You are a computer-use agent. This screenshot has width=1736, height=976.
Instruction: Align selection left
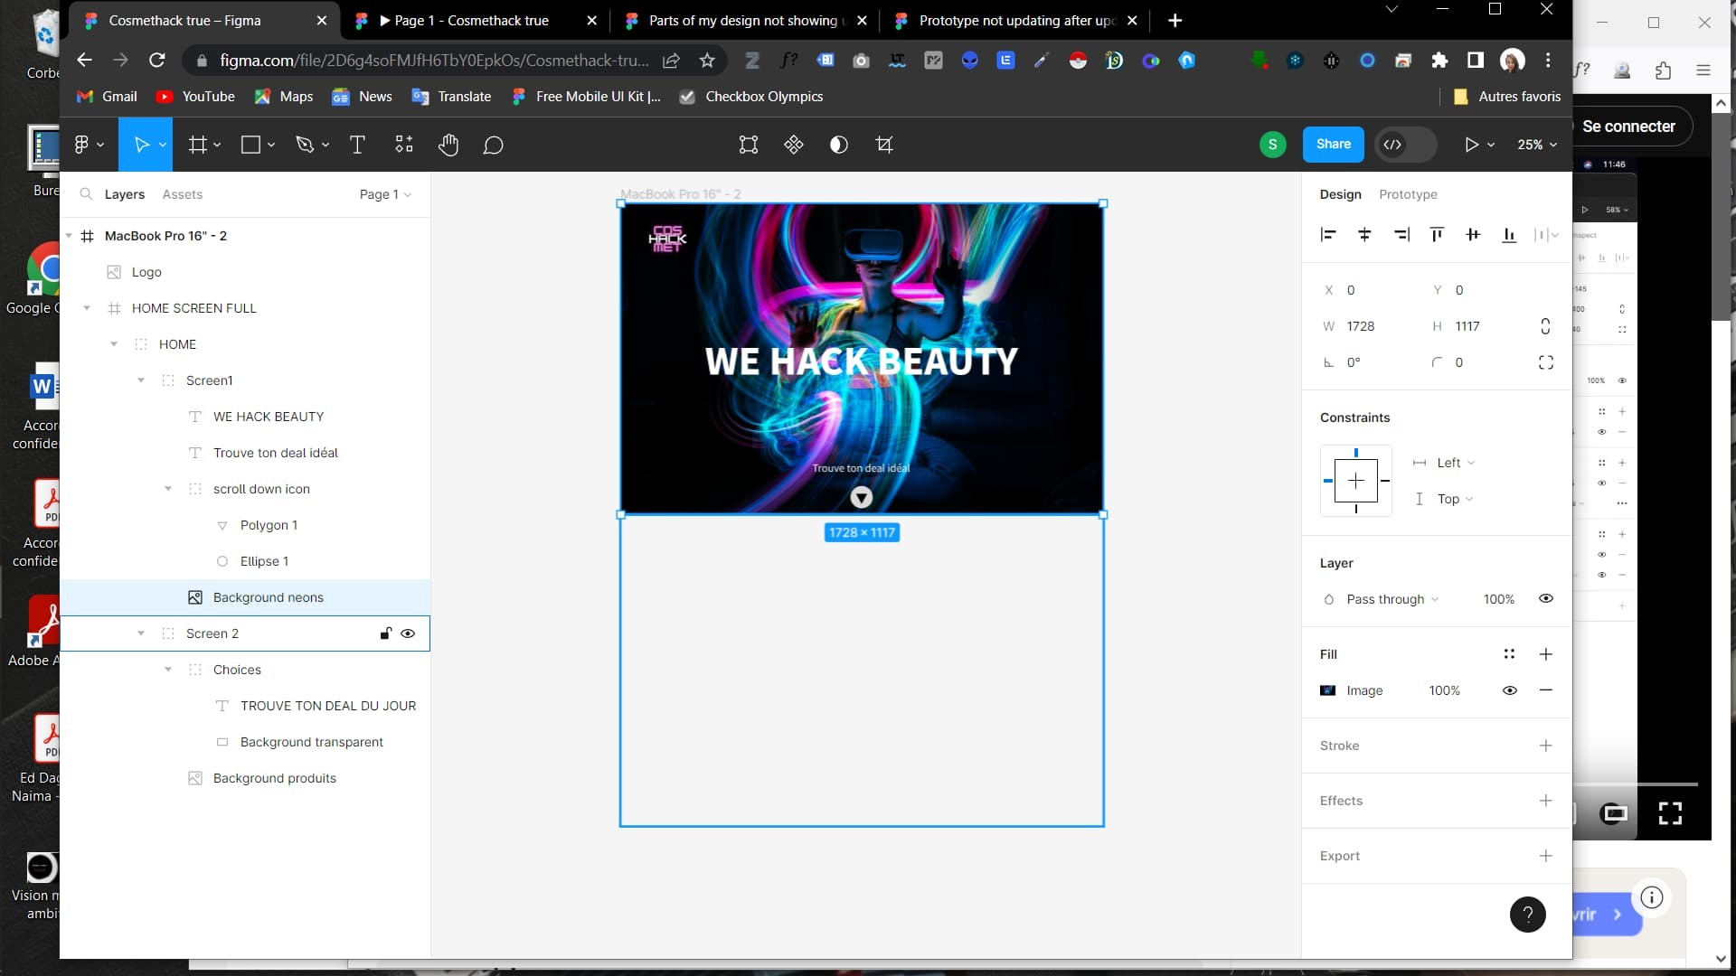pyautogui.click(x=1328, y=235)
